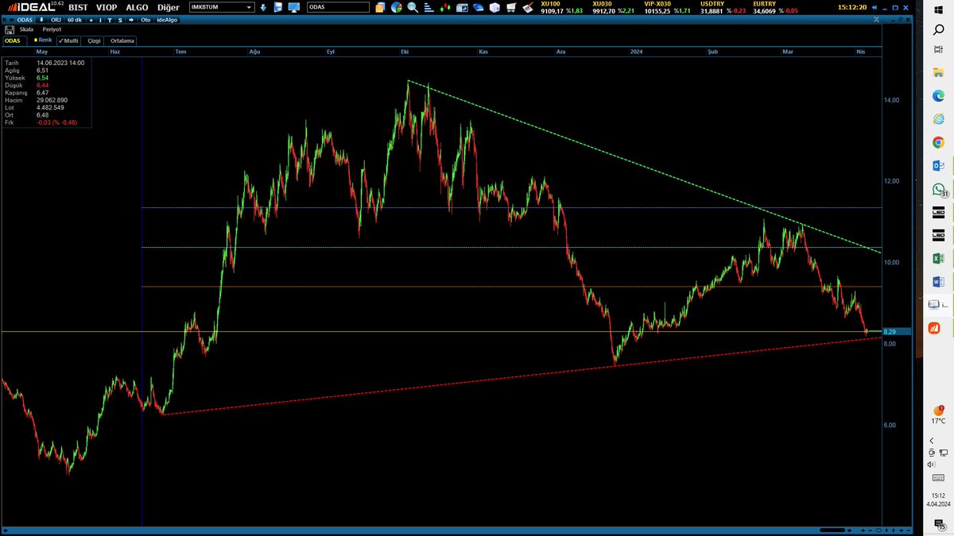Open Outlook from taskbar
The width and height of the screenshot is (954, 536).
[939, 166]
